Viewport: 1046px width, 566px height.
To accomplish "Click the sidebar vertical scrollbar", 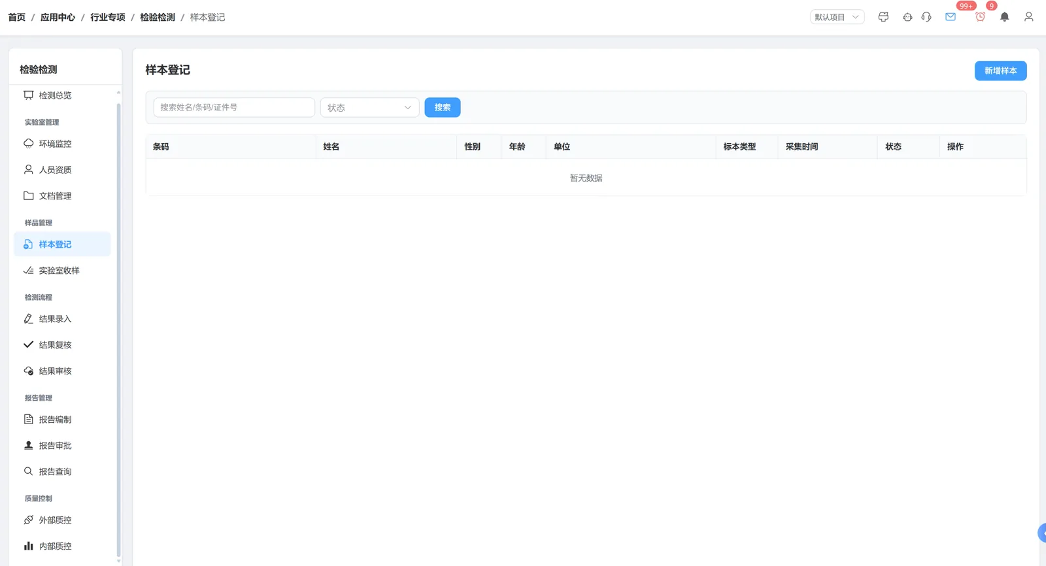I will pyautogui.click(x=118, y=329).
